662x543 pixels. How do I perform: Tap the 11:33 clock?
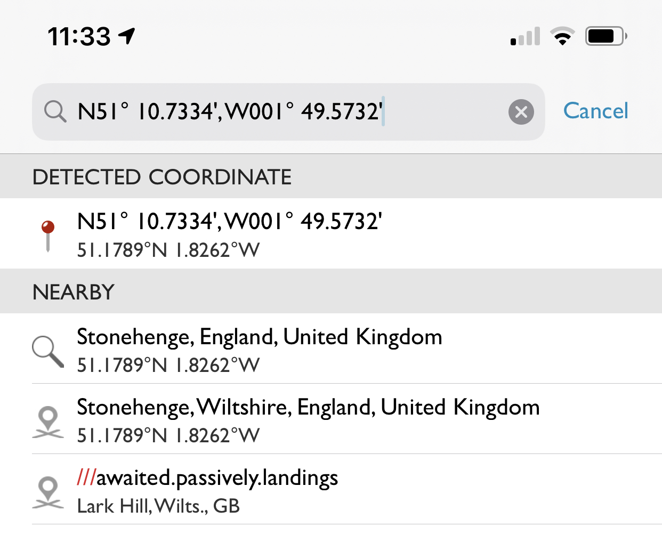[x=79, y=37]
